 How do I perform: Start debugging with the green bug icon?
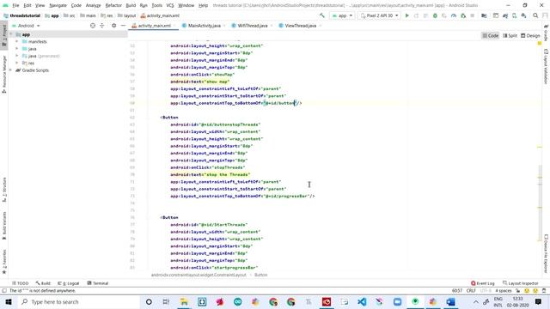[435, 15]
